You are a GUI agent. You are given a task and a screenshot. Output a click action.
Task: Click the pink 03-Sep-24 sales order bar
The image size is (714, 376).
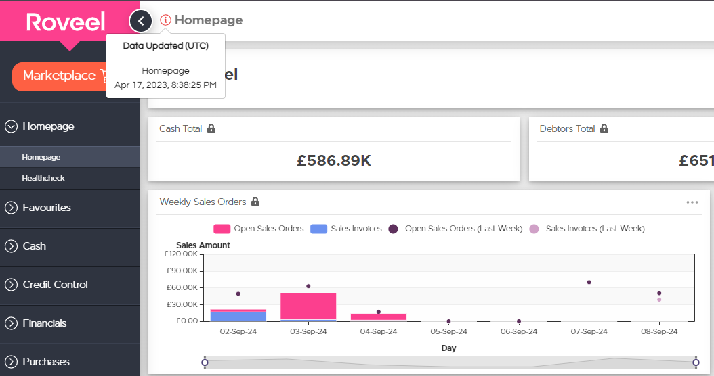pyautogui.click(x=308, y=306)
